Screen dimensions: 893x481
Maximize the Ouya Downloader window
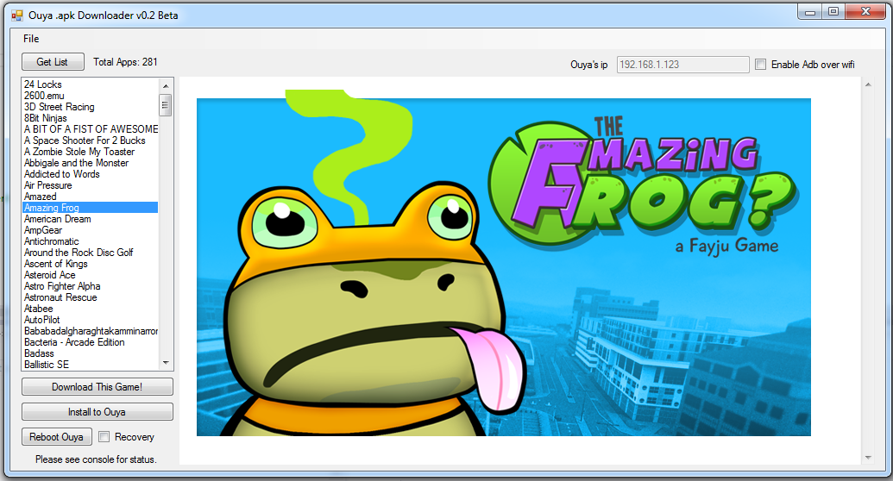pyautogui.click(x=833, y=12)
